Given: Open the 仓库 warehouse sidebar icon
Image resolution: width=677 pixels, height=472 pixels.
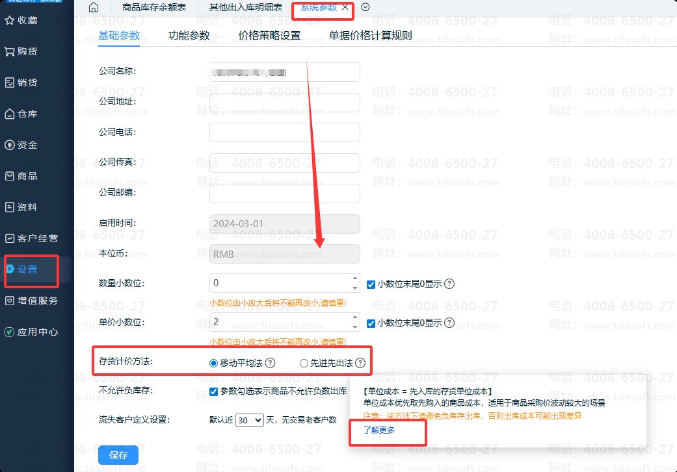Looking at the screenshot, I should point(10,114).
